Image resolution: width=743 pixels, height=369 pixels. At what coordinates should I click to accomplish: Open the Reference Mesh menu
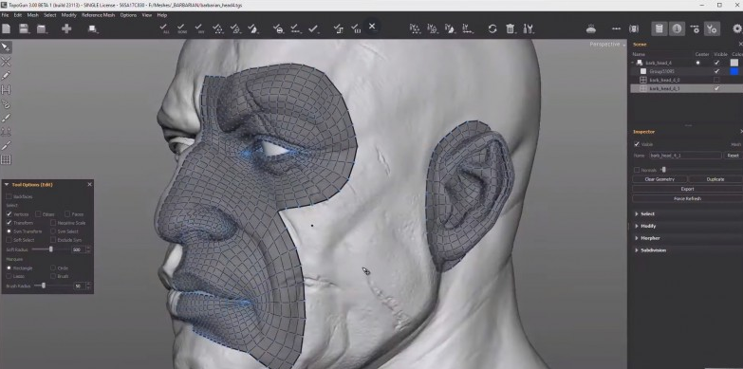click(98, 15)
